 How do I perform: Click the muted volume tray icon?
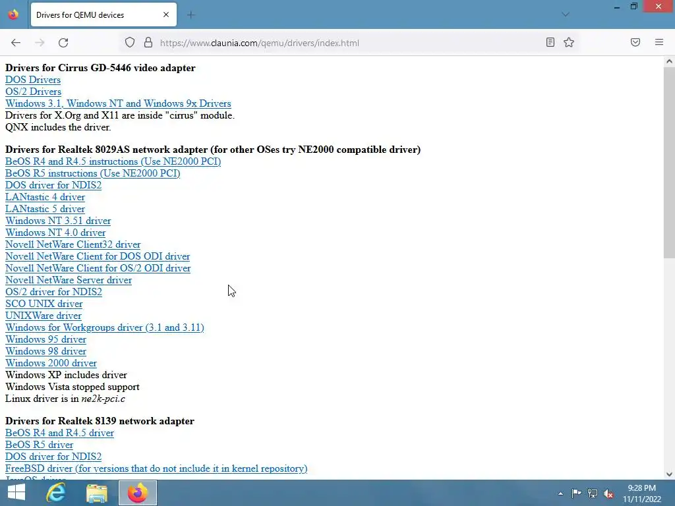click(608, 493)
